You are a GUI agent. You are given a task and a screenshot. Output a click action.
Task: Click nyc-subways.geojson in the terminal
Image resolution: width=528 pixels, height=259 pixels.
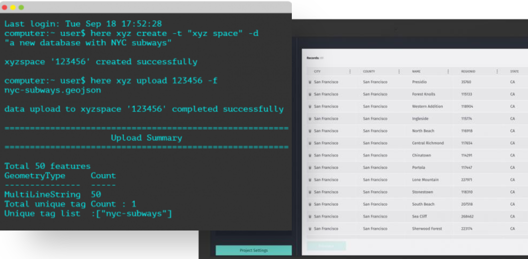[53, 90]
